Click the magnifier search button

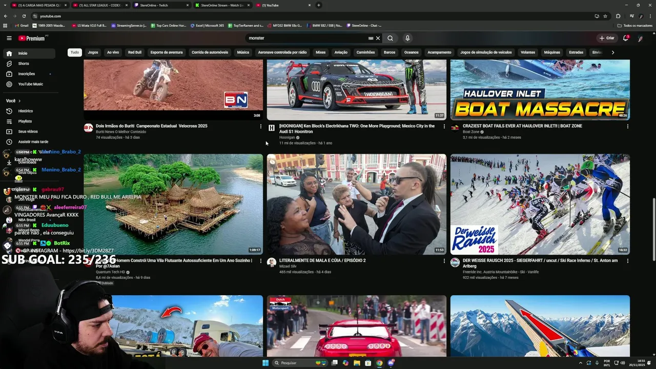point(390,38)
